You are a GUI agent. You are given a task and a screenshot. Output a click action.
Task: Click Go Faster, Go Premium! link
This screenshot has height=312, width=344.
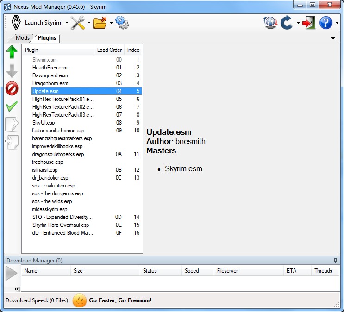pos(120,300)
